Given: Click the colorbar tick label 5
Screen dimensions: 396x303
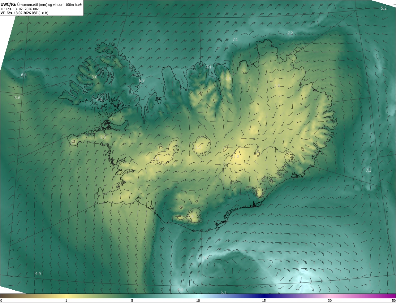Looking at the screenshot, I should (132, 301).
